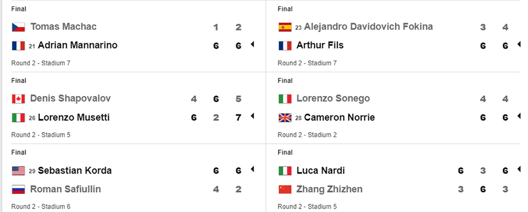Click the winner arrow beside Adrian Mannarino's score
This screenshot has height=212, width=528.
[x=252, y=44]
